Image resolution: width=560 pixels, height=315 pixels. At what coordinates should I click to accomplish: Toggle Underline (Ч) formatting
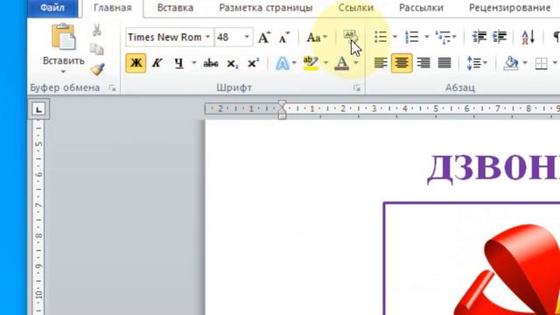pyautogui.click(x=178, y=63)
